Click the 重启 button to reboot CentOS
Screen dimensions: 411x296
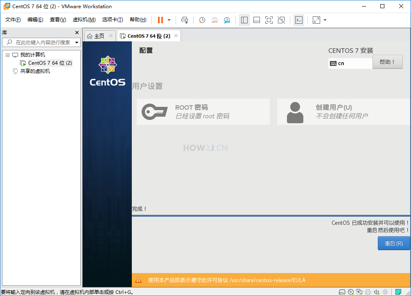coord(393,243)
